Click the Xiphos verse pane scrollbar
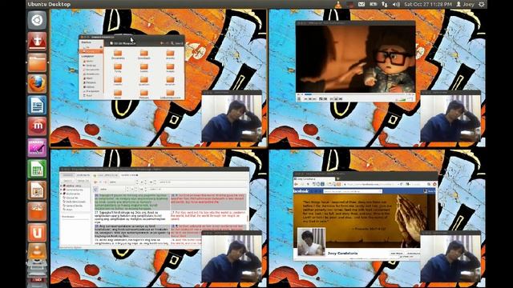 coord(248,218)
